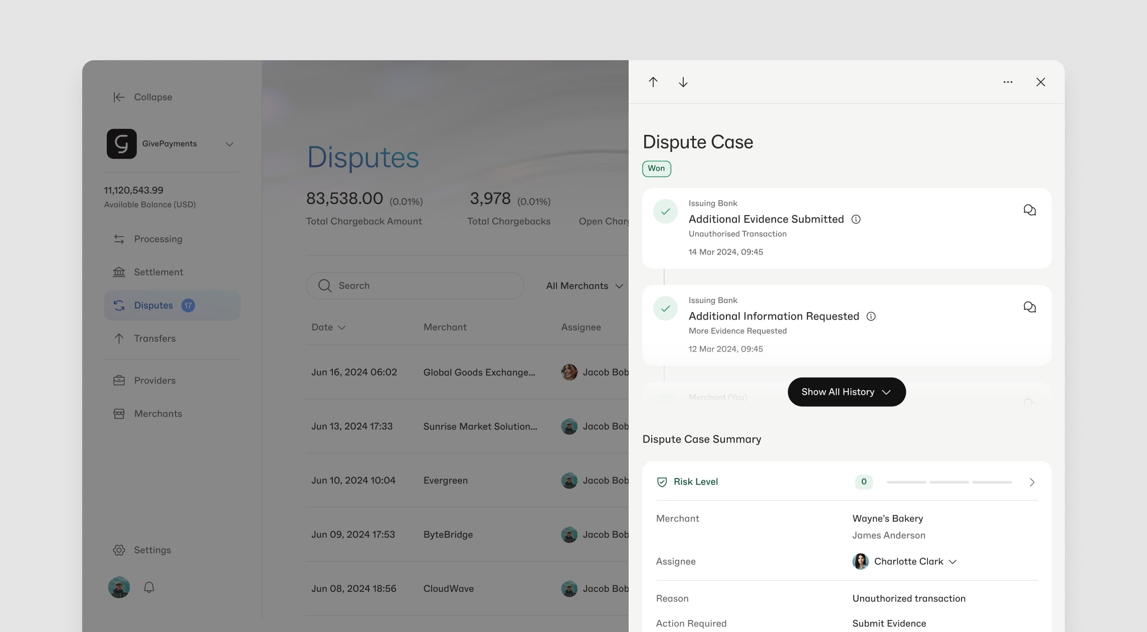Open the Jun 16, 2024 06:02 dispute row
Image resolution: width=1147 pixels, height=632 pixels.
click(x=467, y=373)
